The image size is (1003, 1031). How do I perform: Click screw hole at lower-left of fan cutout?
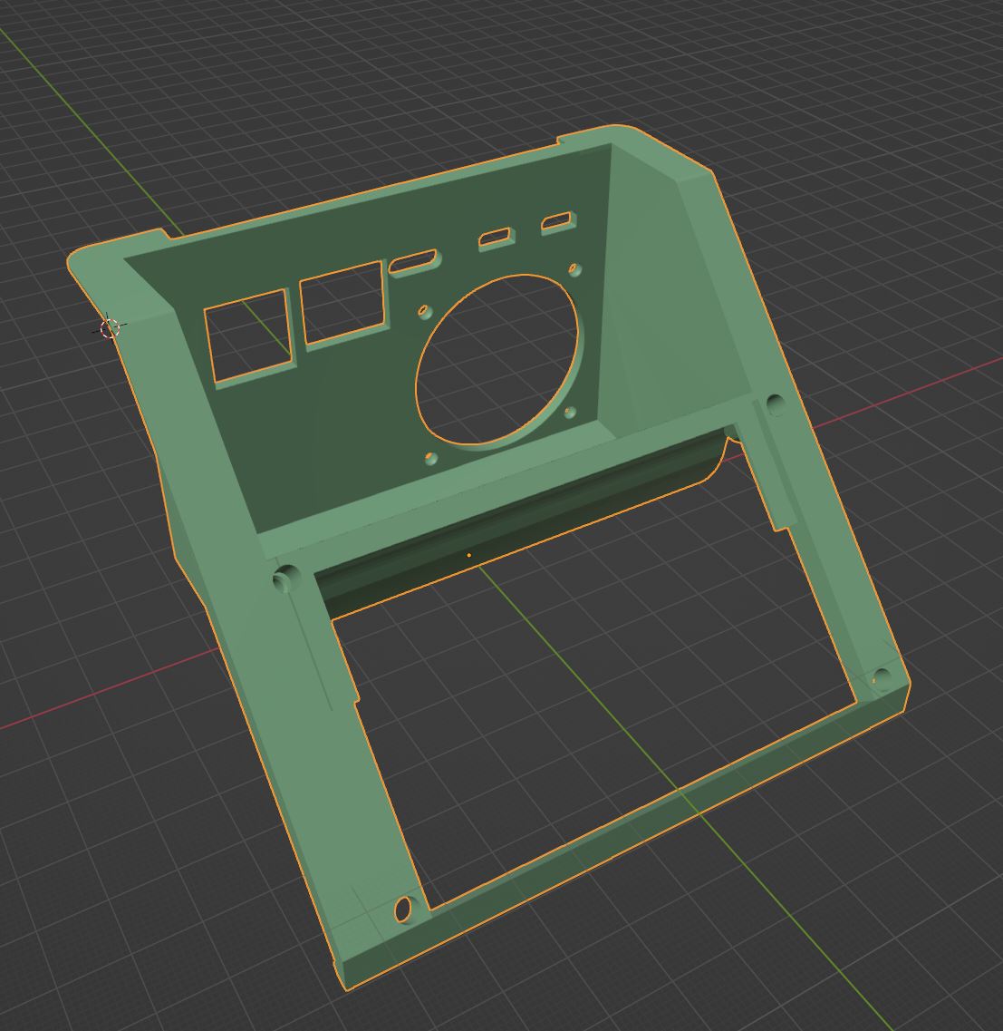pos(430,460)
